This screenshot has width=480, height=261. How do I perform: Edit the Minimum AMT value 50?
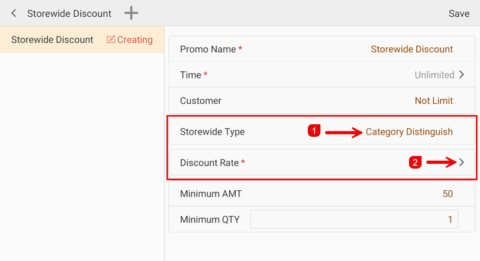tap(447, 194)
